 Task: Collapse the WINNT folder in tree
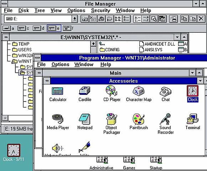click(x=15, y=61)
